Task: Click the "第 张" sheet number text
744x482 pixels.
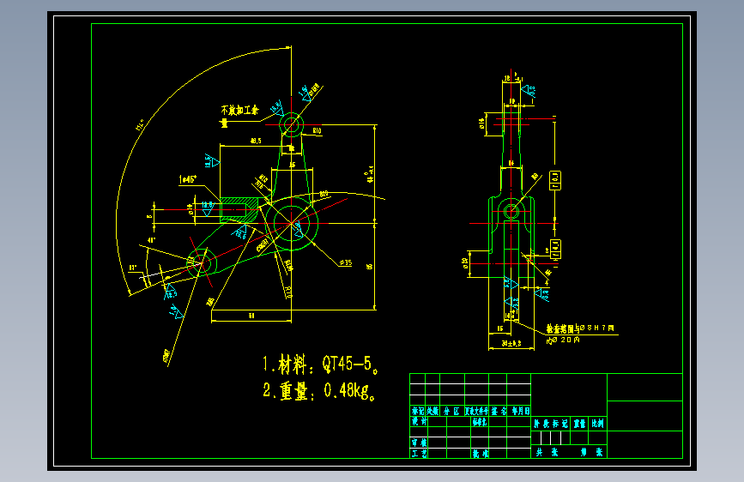Action: click(x=592, y=453)
